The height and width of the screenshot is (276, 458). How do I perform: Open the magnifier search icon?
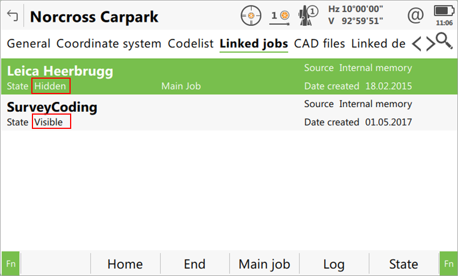[x=443, y=41]
